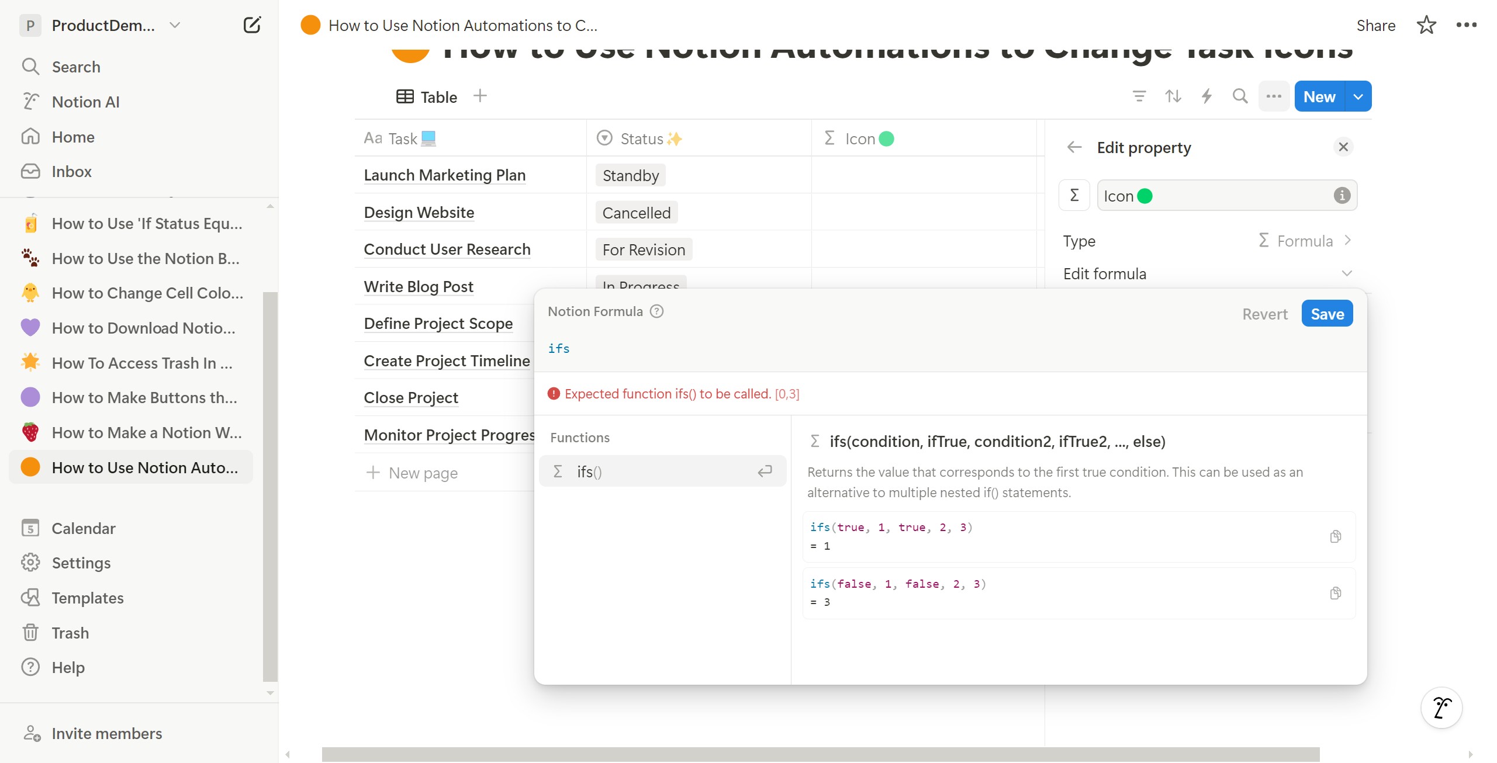
Task: Click the new page compose icon
Action: (251, 25)
